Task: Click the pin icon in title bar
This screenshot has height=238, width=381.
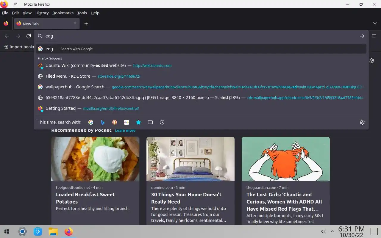Action: coord(15,4)
